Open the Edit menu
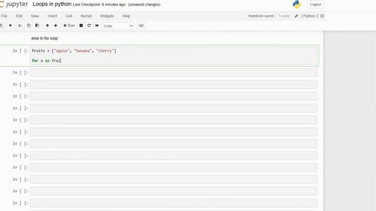 [x=19, y=16]
